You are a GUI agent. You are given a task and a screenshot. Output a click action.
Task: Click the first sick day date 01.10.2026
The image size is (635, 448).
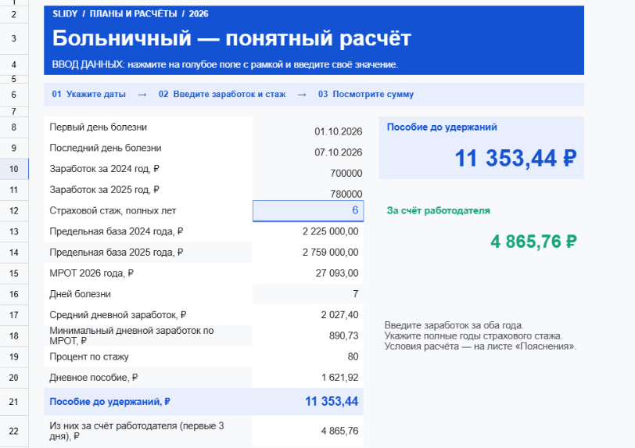pos(338,131)
